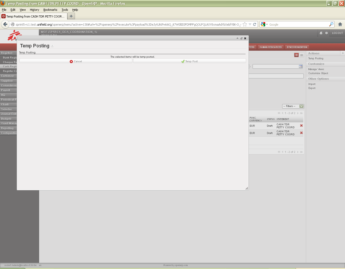The width and height of the screenshot is (345, 269).
Task: Open the Filters dropdown
Action: 293,106
